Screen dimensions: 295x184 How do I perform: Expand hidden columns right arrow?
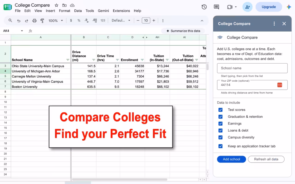147,37
